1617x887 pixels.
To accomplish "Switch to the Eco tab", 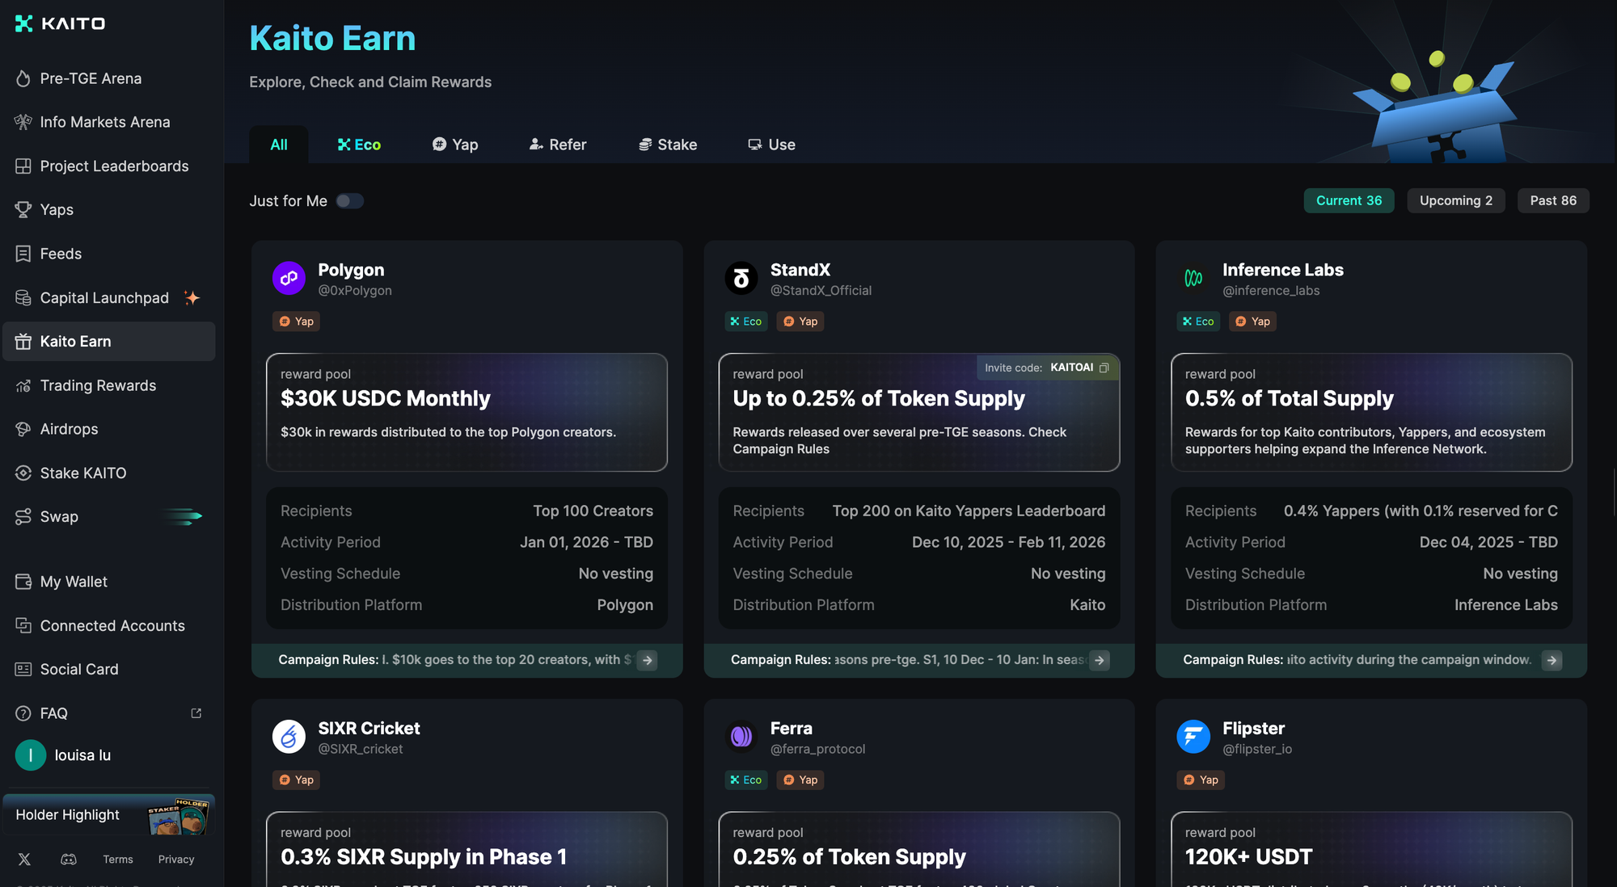I will [x=359, y=145].
